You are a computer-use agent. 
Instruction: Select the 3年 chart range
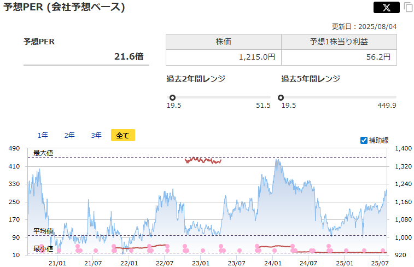coord(96,135)
